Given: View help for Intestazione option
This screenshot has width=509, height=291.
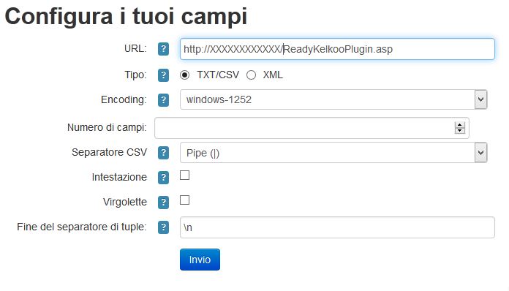Looking at the screenshot, I should 163,178.
